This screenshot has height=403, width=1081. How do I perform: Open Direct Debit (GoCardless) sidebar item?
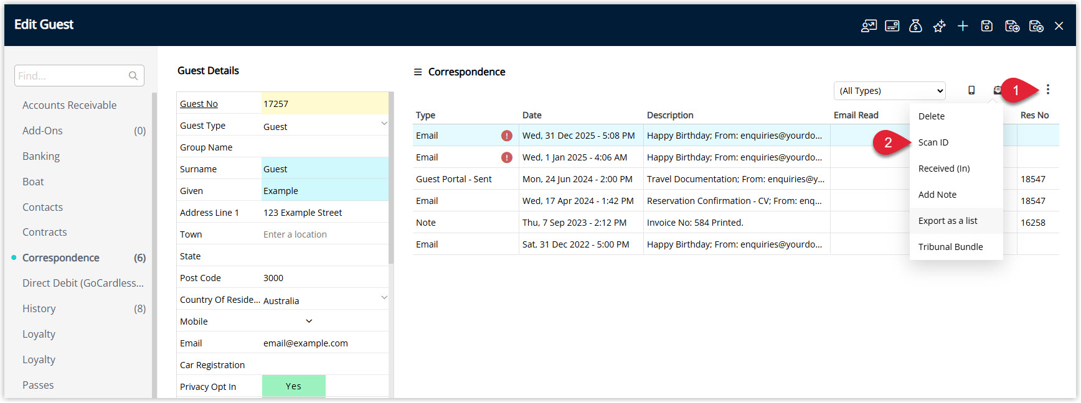pyautogui.click(x=83, y=283)
